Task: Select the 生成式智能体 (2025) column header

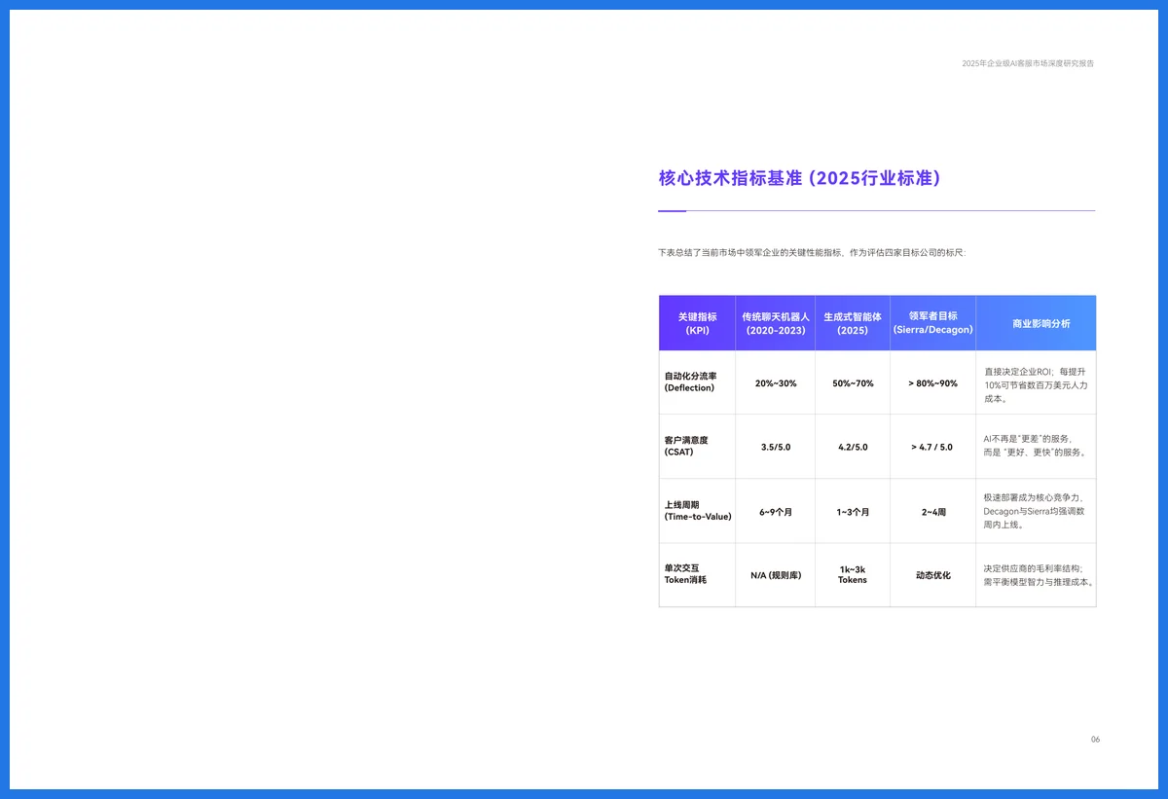Action: click(852, 322)
